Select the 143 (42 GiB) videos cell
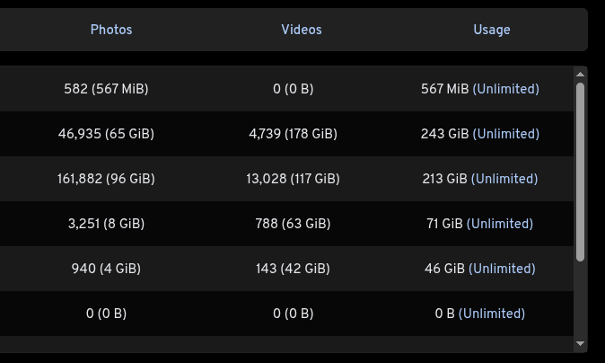This screenshot has height=363, width=605. (x=293, y=269)
